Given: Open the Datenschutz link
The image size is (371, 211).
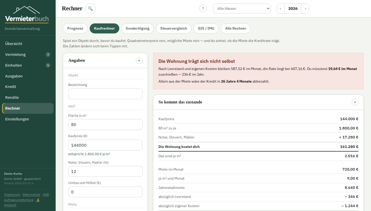Looking at the screenshot, I should coord(31,195).
